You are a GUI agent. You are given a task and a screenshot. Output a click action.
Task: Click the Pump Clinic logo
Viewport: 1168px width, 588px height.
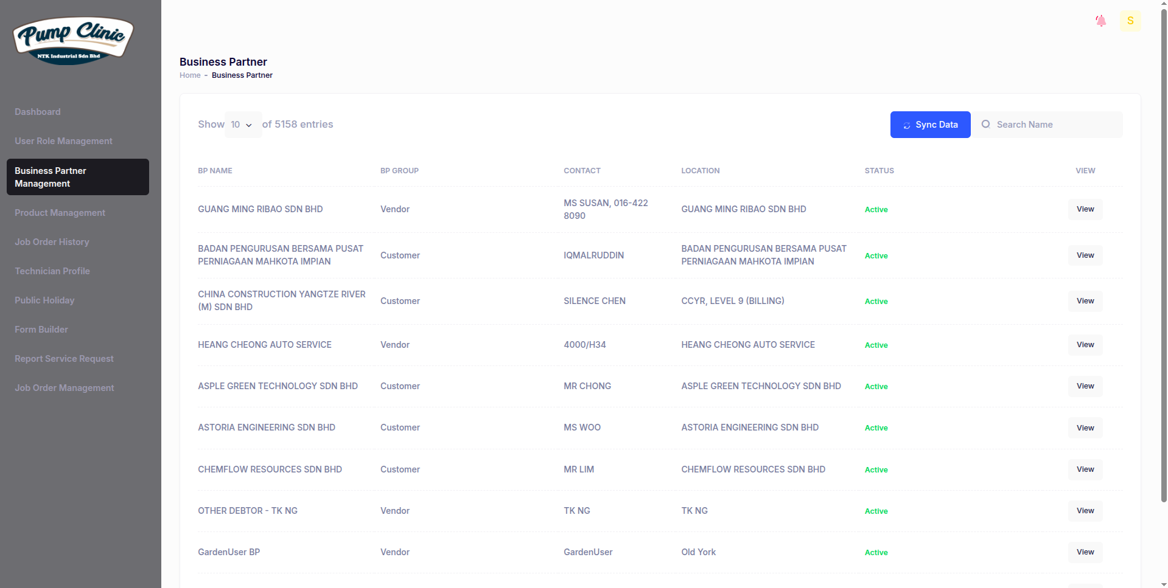pos(73,40)
